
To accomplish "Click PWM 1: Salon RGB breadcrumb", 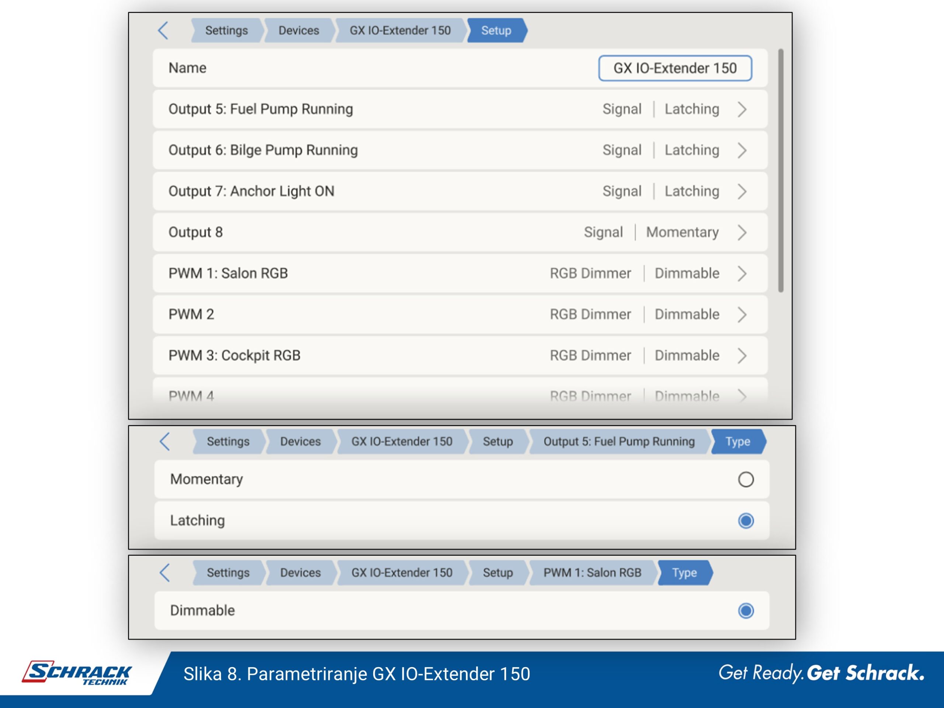I will pos(592,573).
